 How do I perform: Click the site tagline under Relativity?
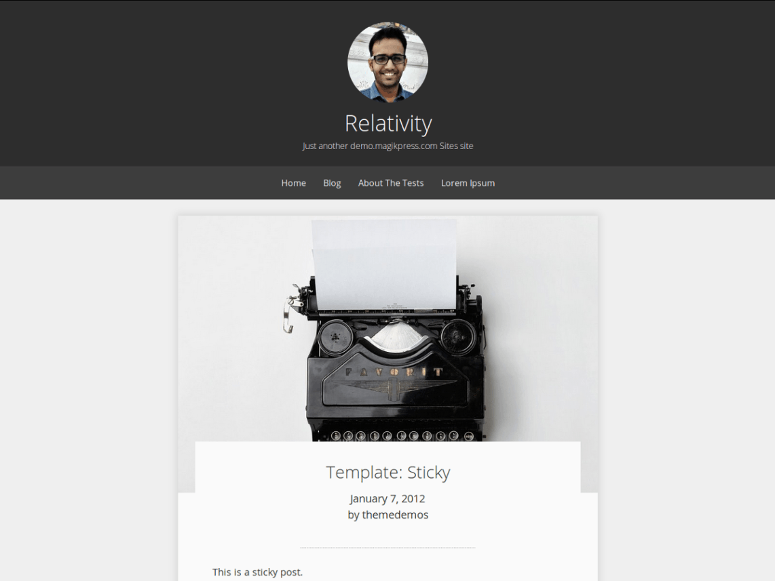point(388,146)
